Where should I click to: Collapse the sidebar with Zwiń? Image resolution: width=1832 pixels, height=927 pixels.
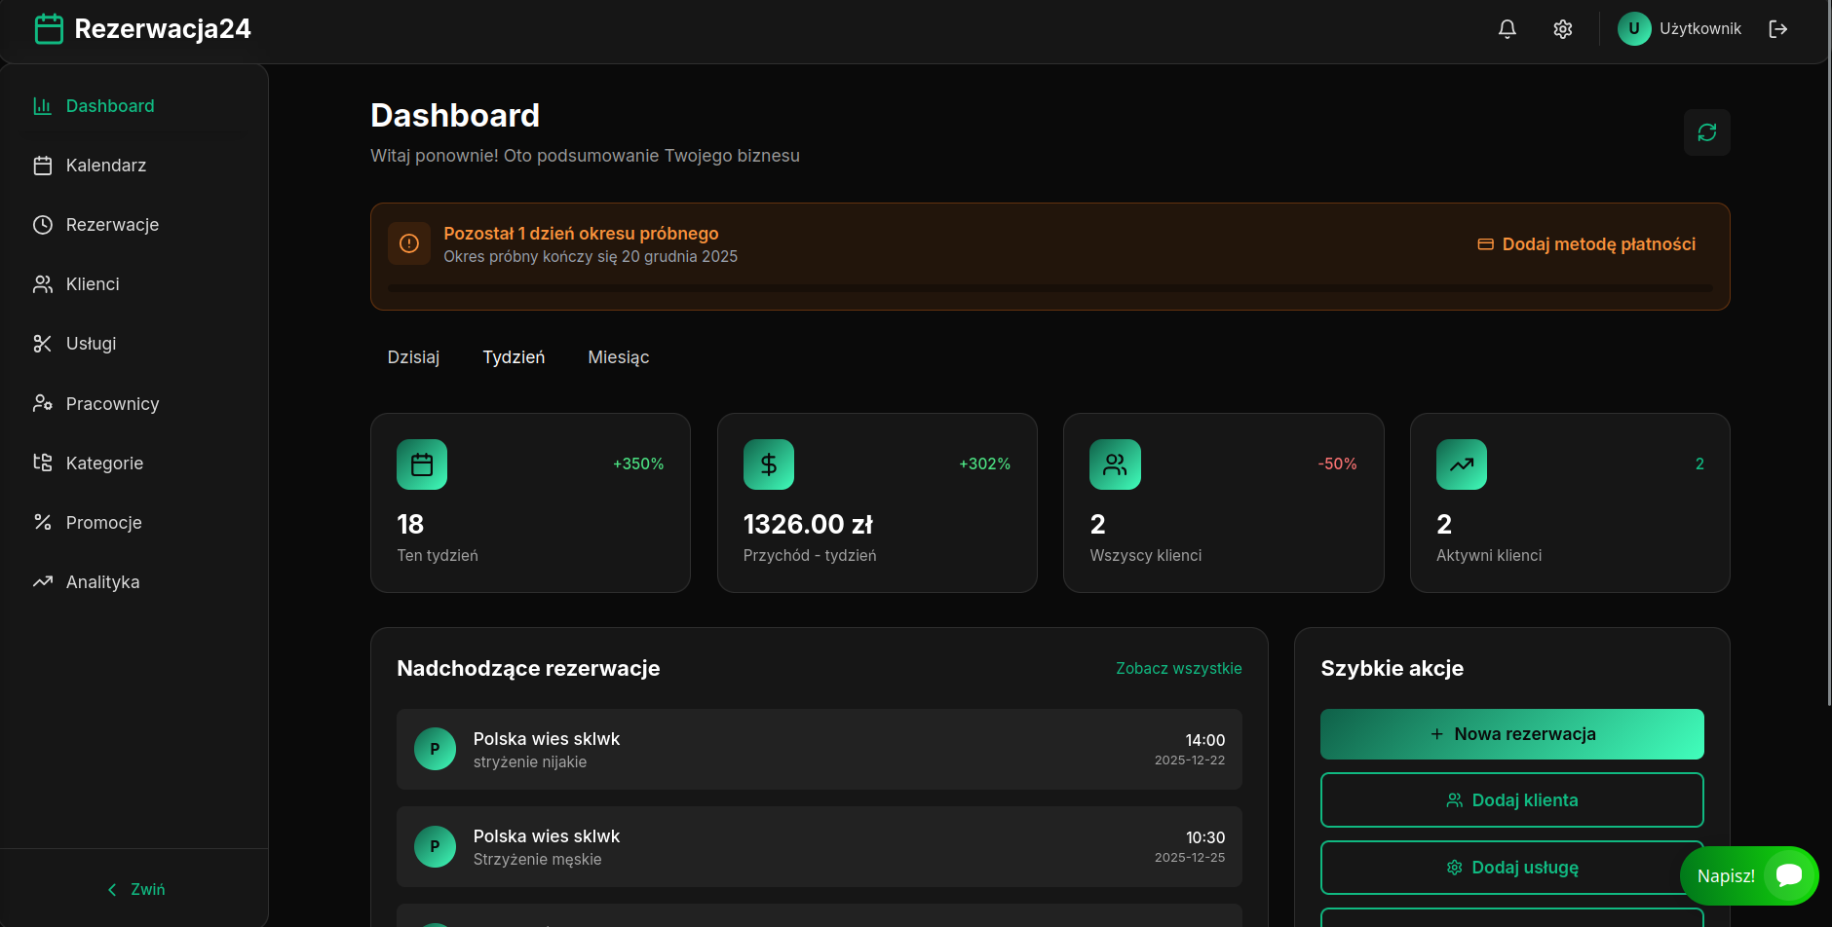134,889
